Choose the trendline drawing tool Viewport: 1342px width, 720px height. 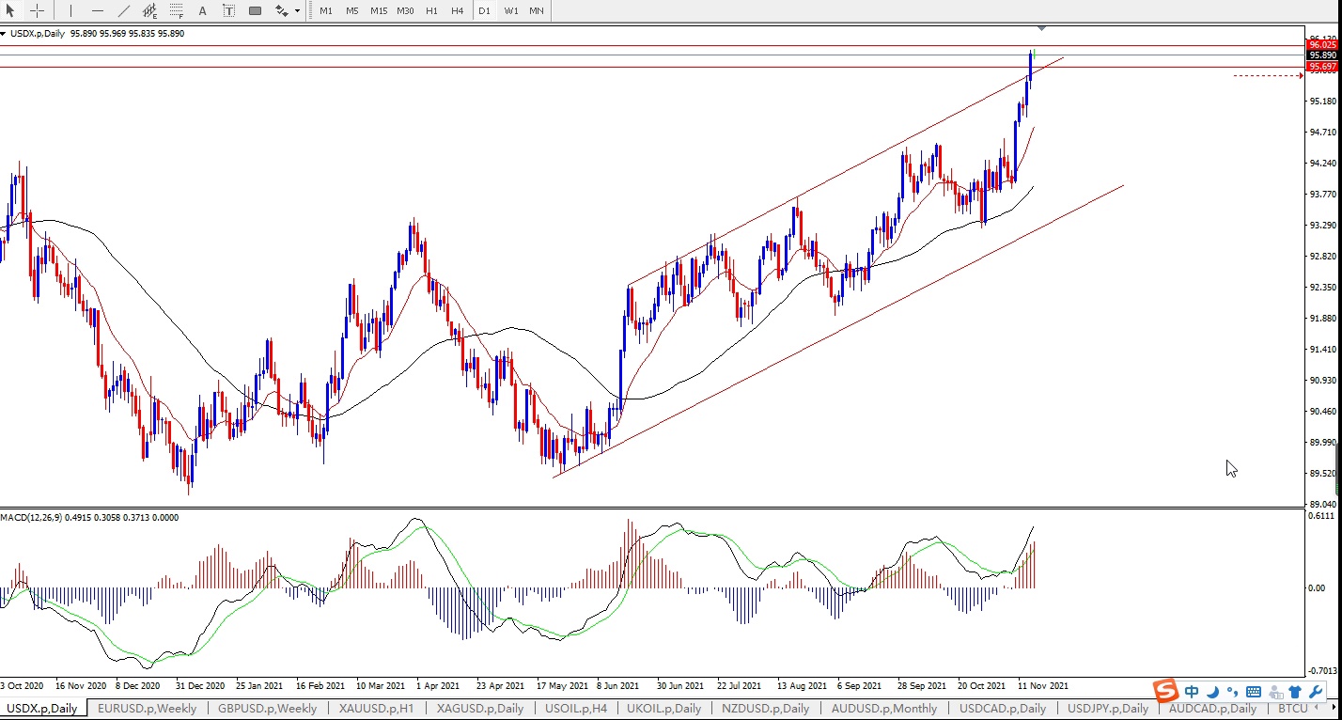[124, 10]
